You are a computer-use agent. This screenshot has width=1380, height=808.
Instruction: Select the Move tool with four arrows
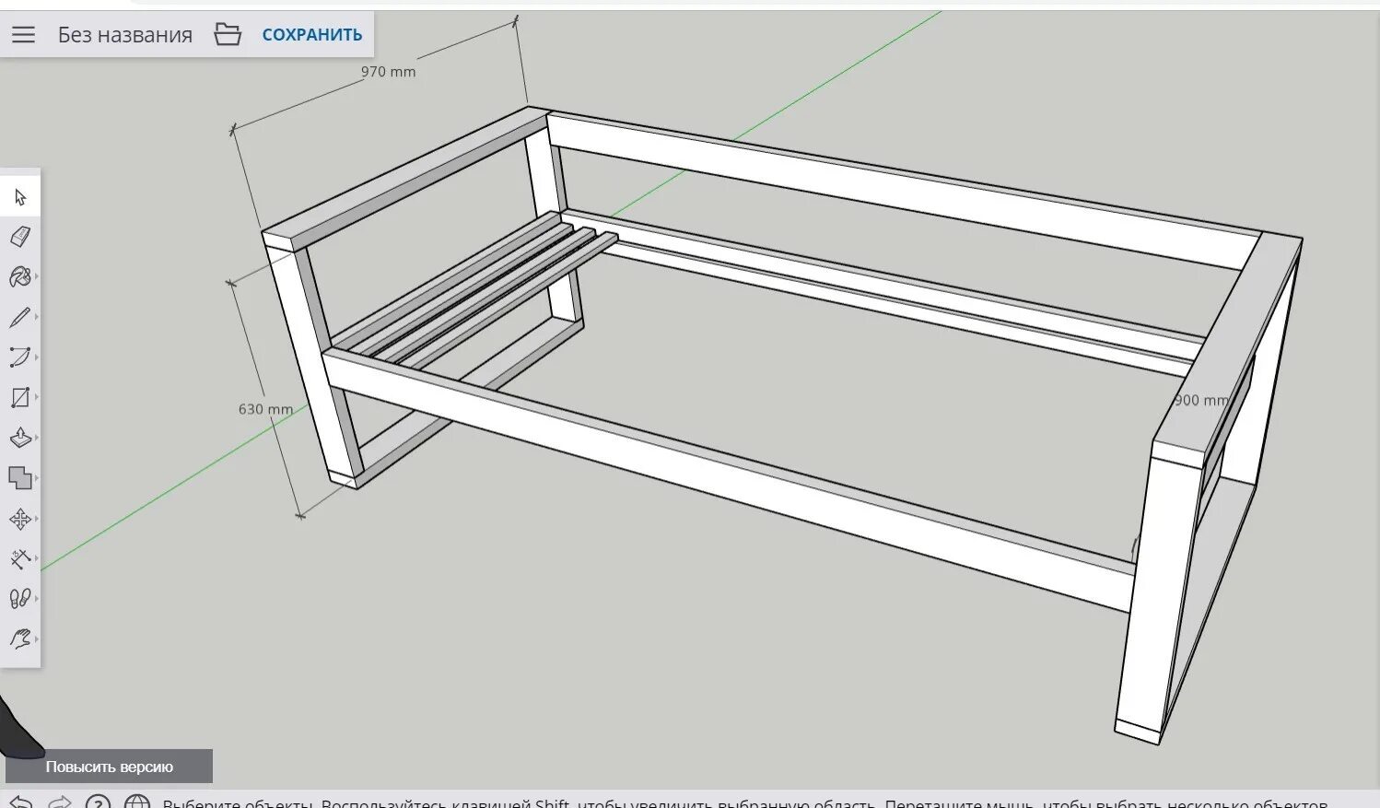pyautogui.click(x=20, y=519)
